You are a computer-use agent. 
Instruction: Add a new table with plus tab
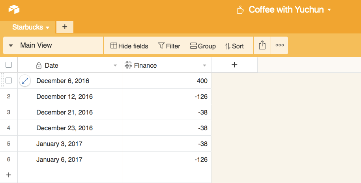click(x=65, y=27)
